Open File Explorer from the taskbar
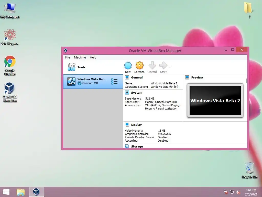The height and width of the screenshot is (197, 262). coord(21,192)
